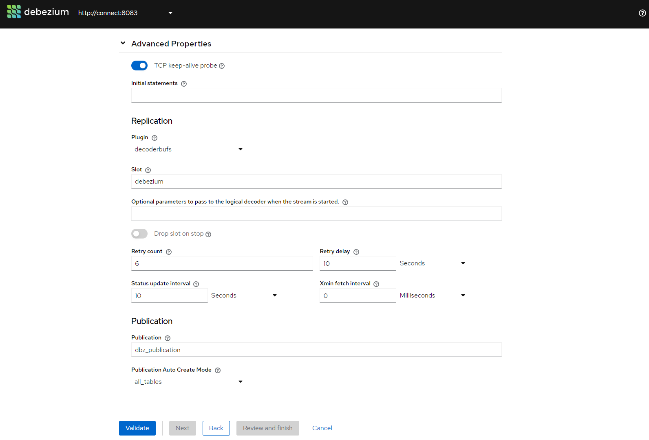649x440 pixels.
Task: Show help for optional logical decoder parameters
Action: click(x=345, y=202)
